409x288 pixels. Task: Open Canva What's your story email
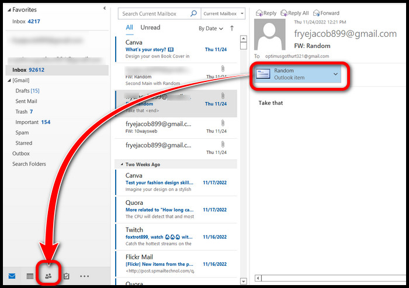click(x=176, y=49)
